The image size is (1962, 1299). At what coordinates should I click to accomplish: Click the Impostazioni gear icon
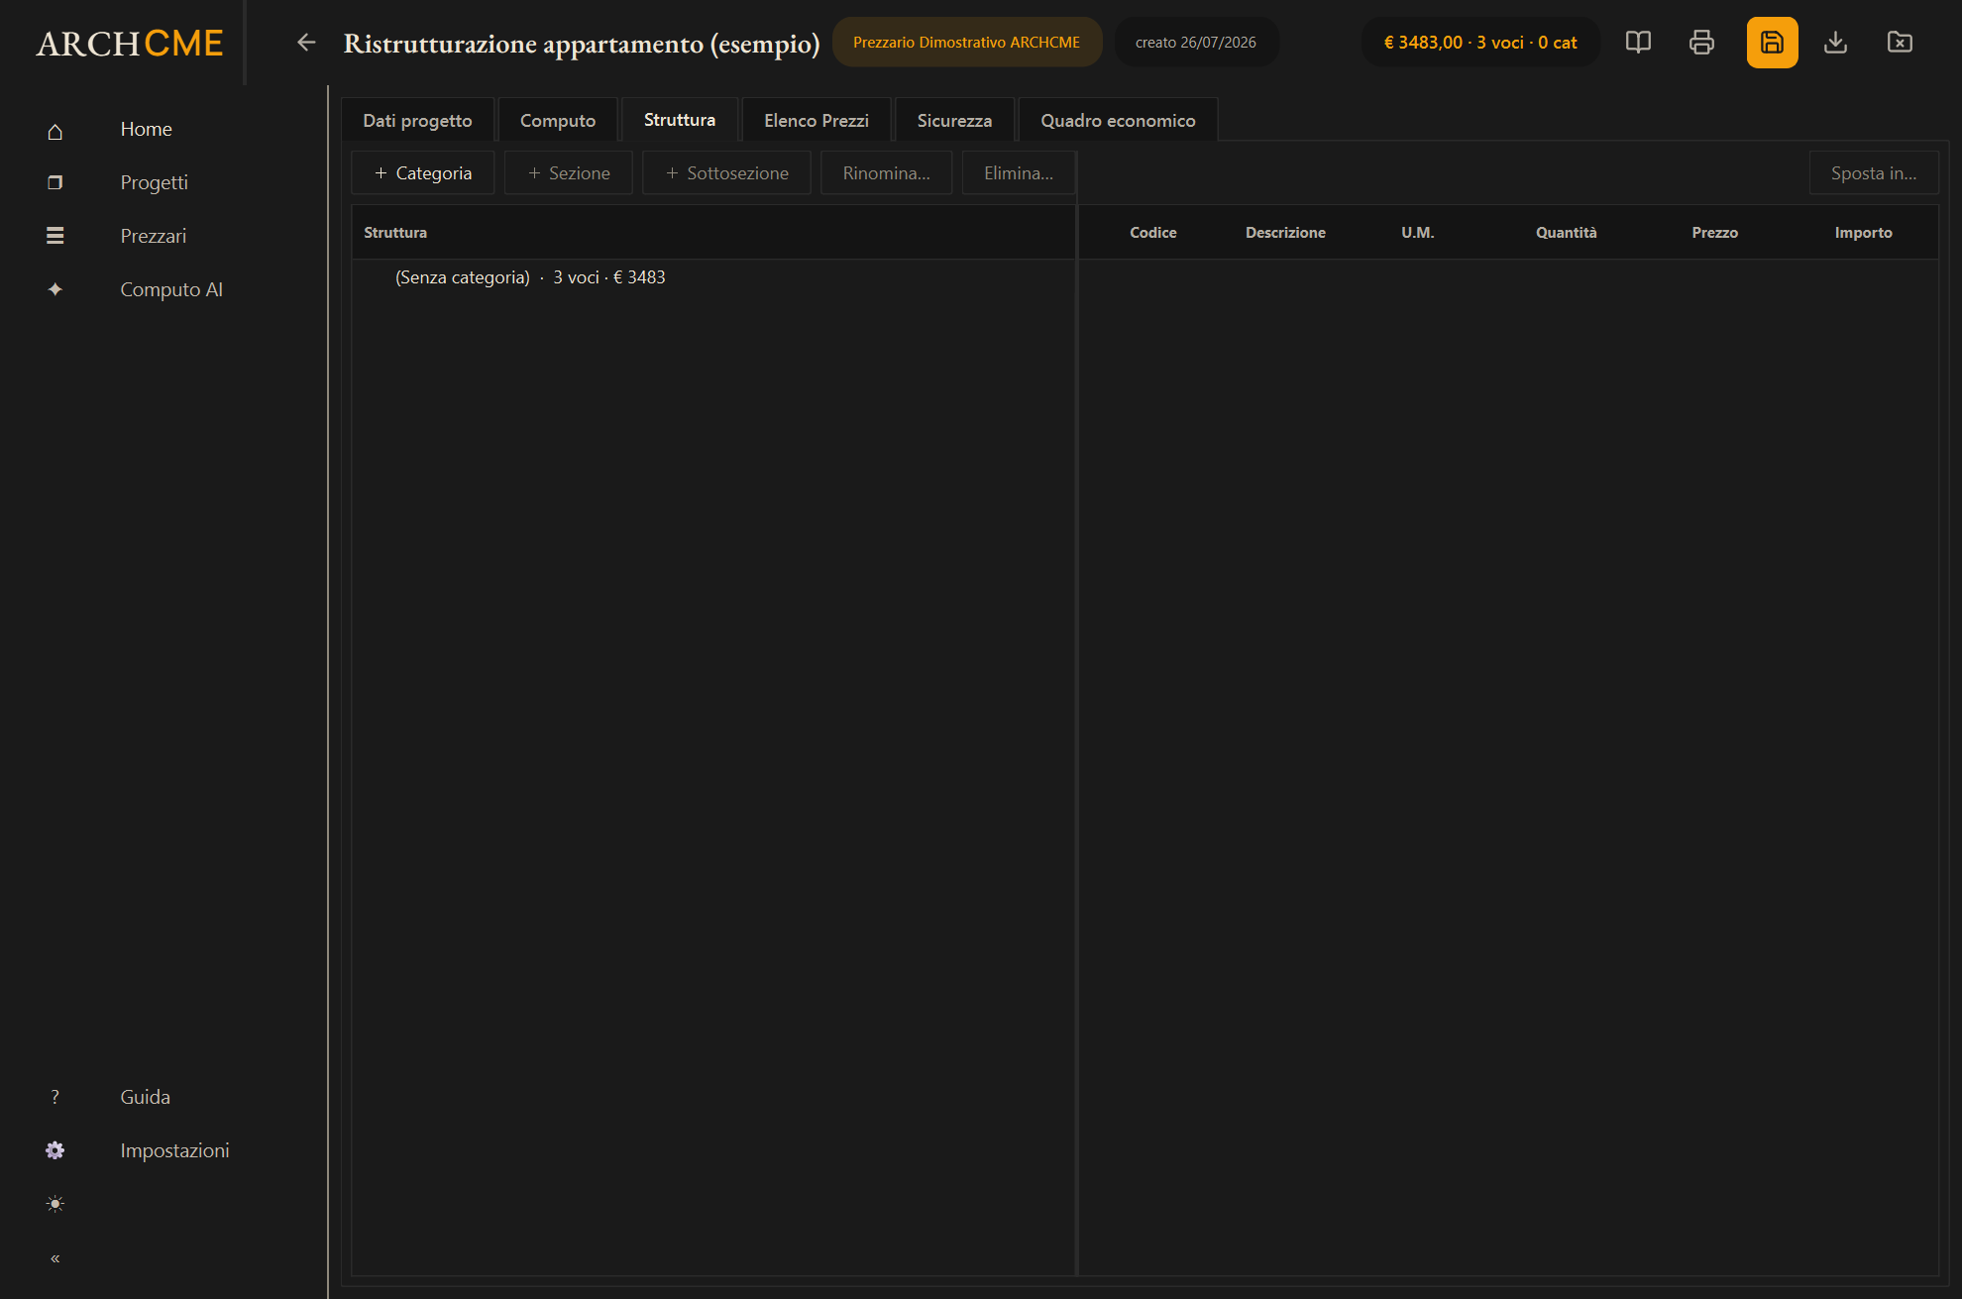pos(55,1150)
